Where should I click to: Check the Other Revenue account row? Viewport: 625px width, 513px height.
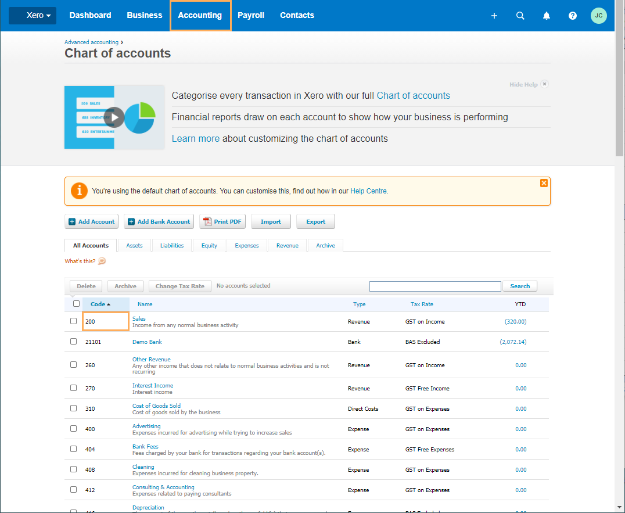73,364
